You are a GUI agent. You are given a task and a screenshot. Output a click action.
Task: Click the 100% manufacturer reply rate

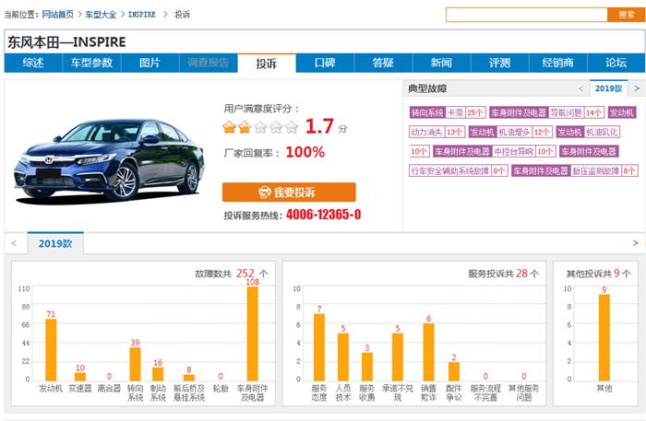pyautogui.click(x=305, y=152)
